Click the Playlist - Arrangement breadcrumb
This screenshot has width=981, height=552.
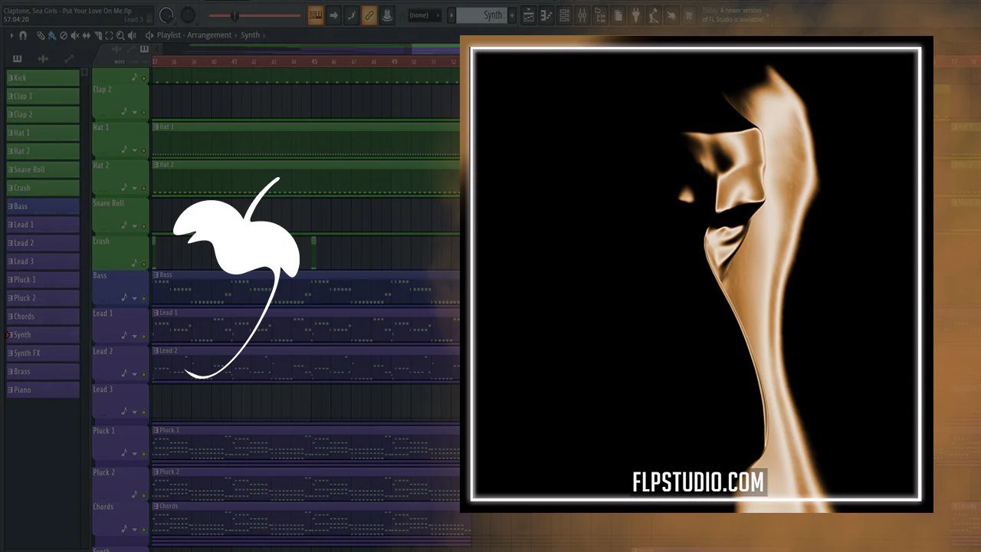(194, 35)
